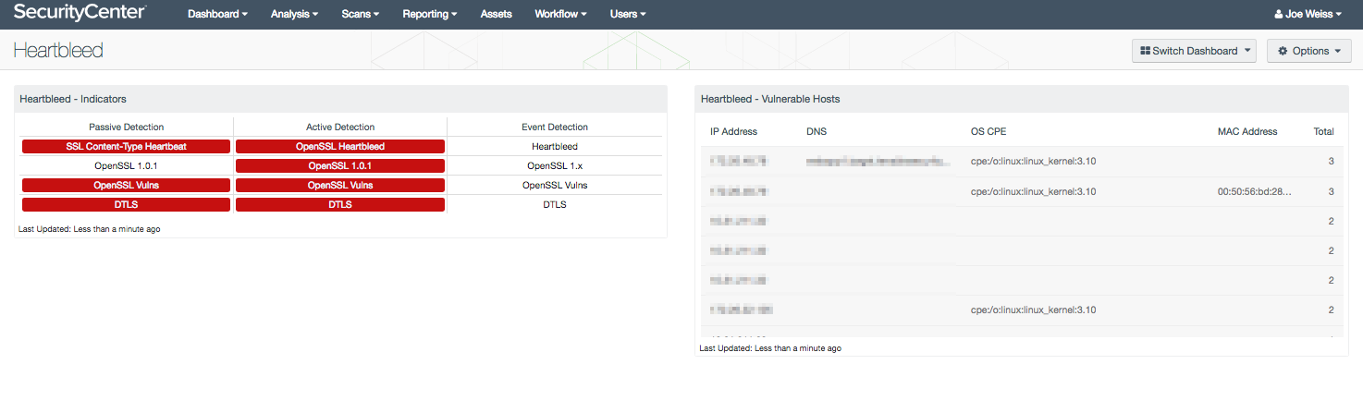Open the Options gear dropdown
The height and width of the screenshot is (413, 1363).
coord(1308,51)
